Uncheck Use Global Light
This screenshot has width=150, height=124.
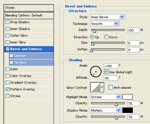coord(106,72)
